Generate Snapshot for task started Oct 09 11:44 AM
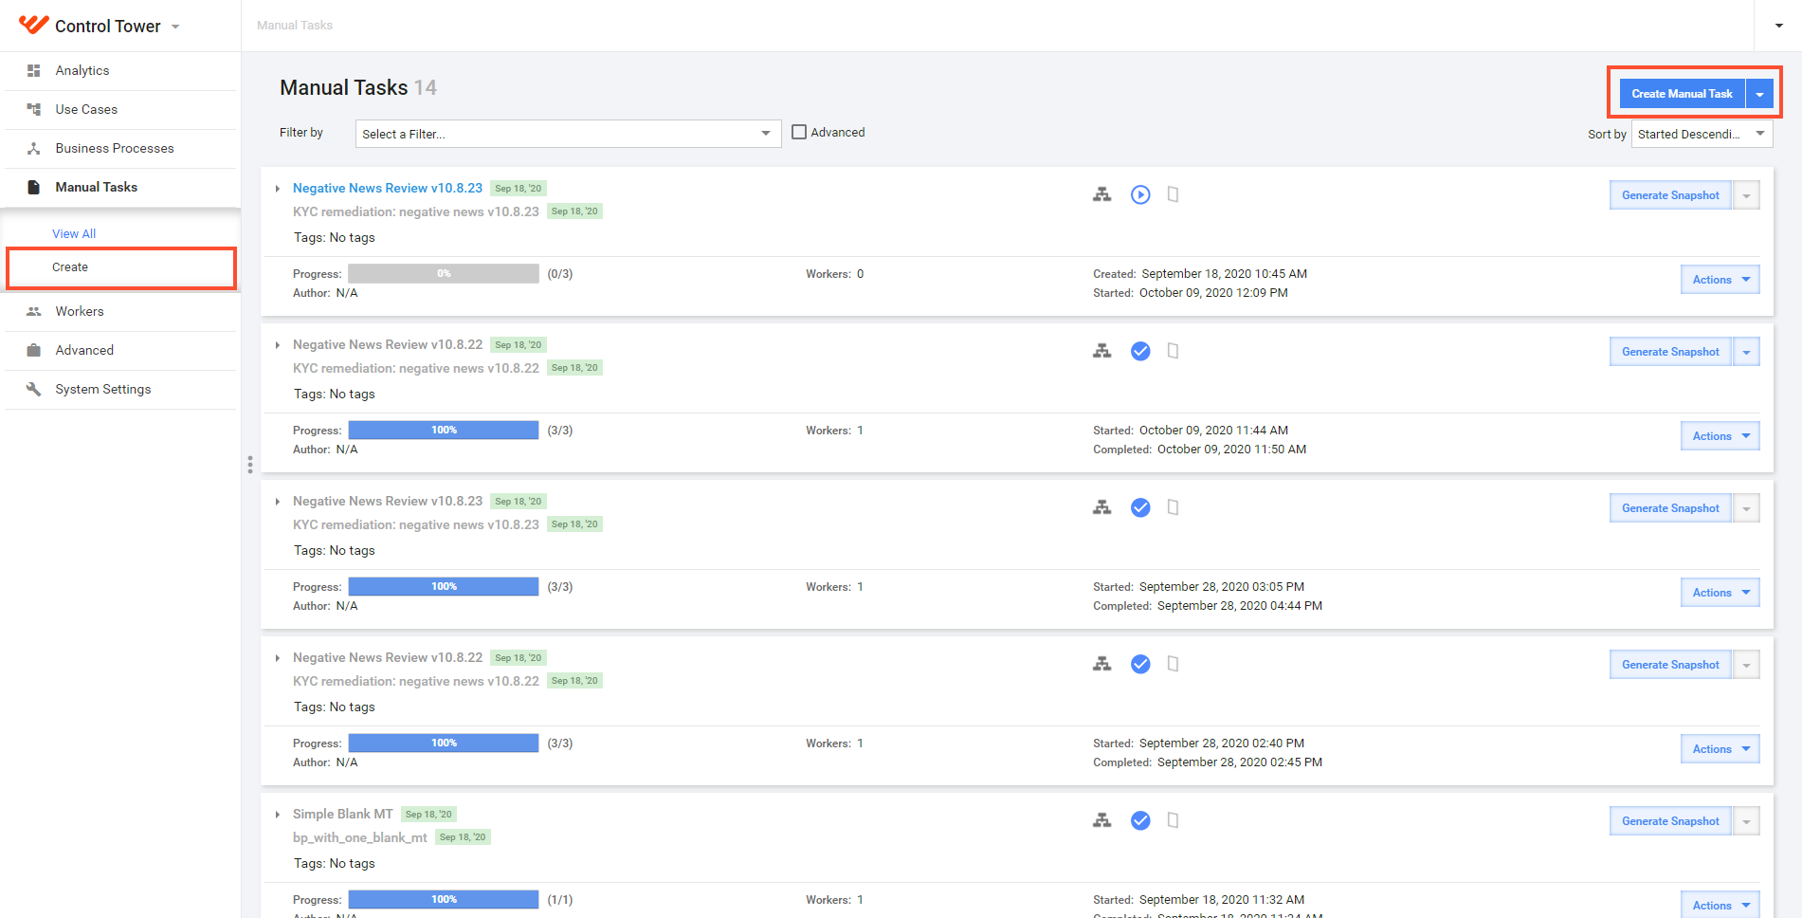The height and width of the screenshot is (918, 1802). tap(1670, 352)
